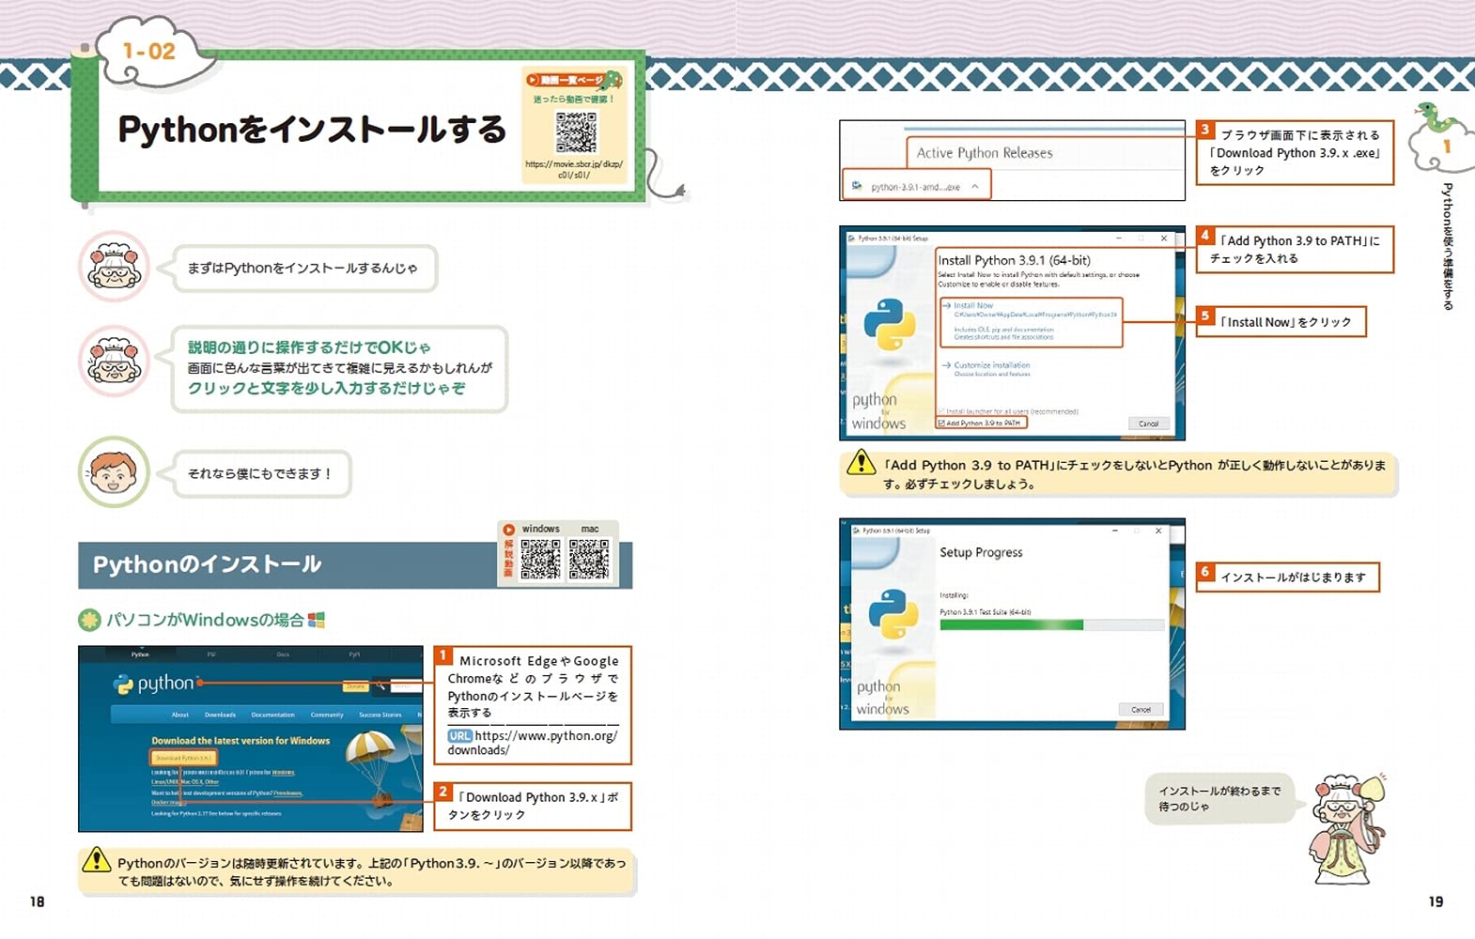Open the Downloads menu on python.org
This screenshot has height=939, width=1475.
pos(221,715)
